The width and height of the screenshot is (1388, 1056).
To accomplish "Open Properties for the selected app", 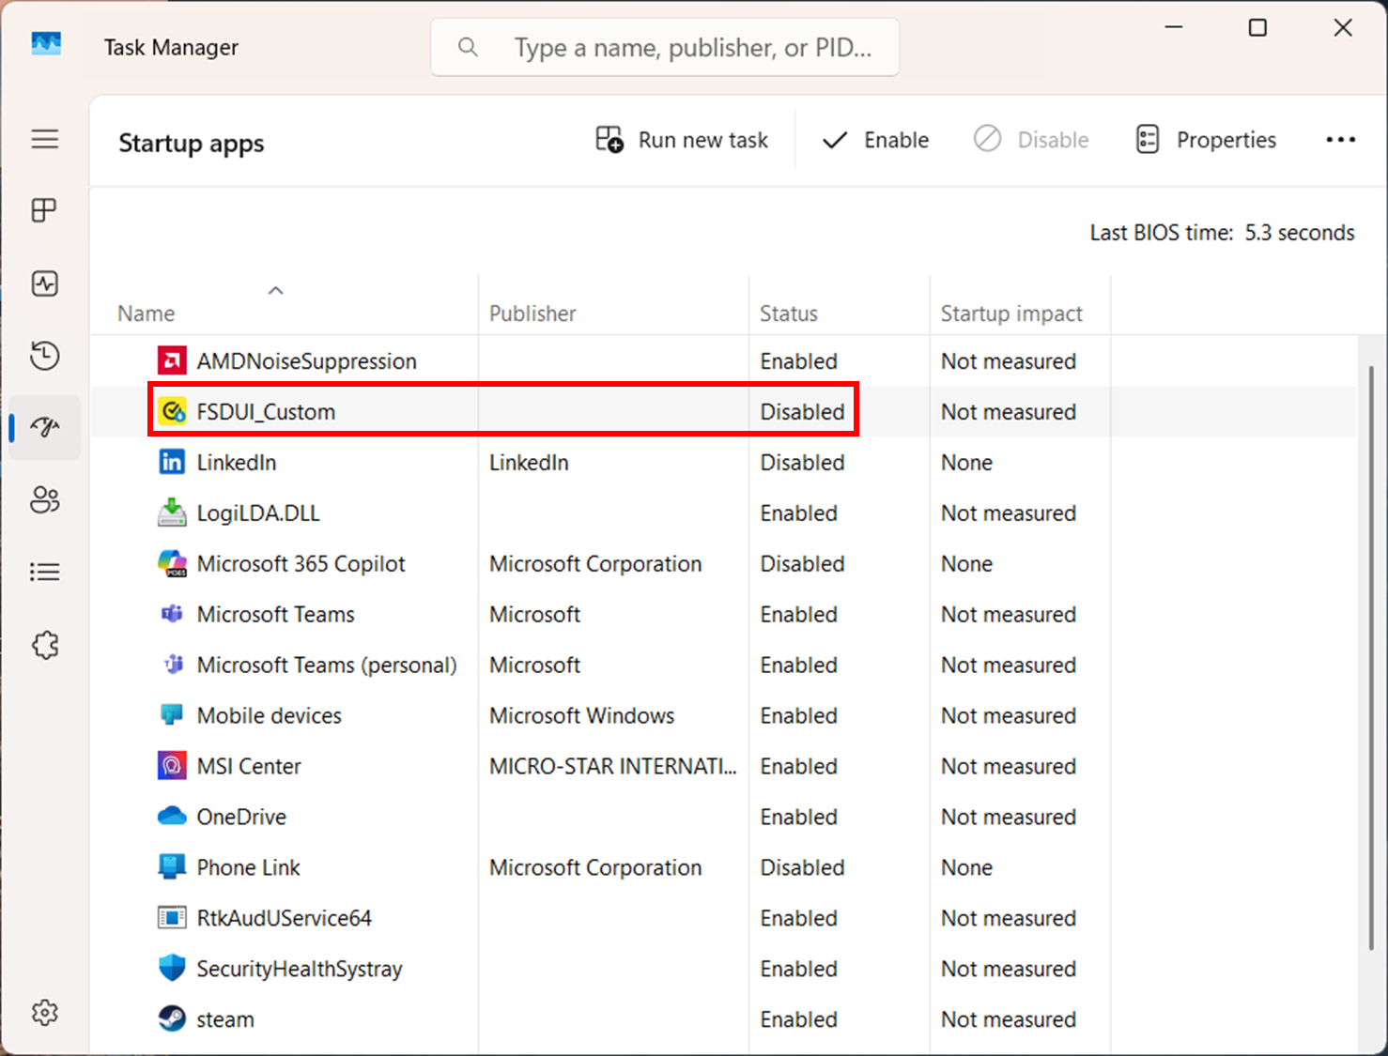I will (1206, 140).
